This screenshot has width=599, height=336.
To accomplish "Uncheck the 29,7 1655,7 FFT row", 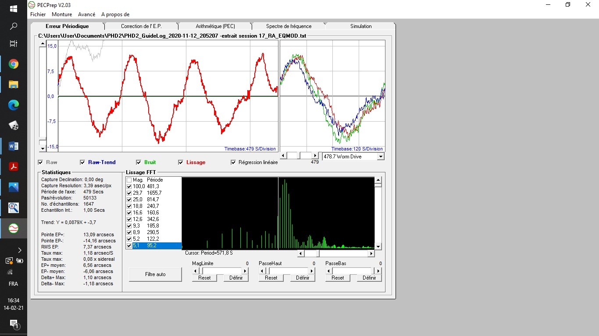I will click(129, 193).
